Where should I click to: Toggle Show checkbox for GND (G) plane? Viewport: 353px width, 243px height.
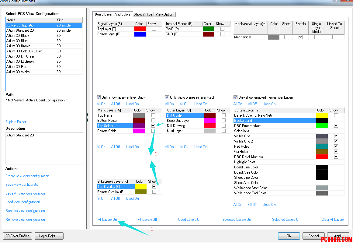click(x=223, y=34)
